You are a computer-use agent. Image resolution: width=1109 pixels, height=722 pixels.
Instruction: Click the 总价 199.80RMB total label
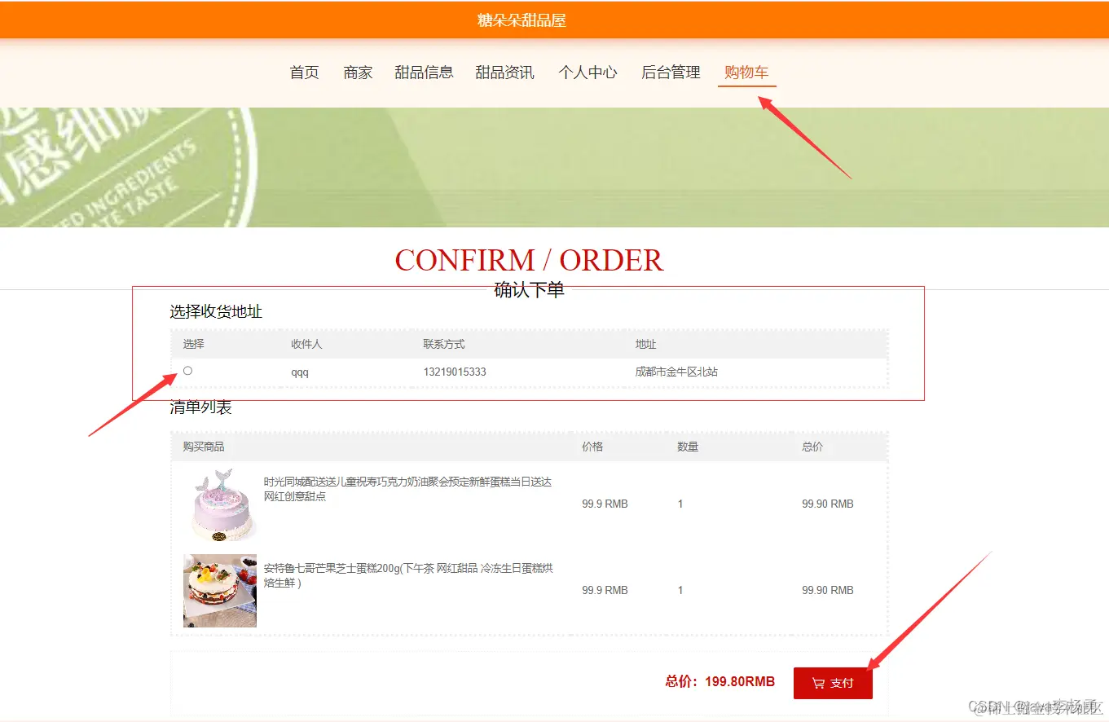tap(720, 681)
